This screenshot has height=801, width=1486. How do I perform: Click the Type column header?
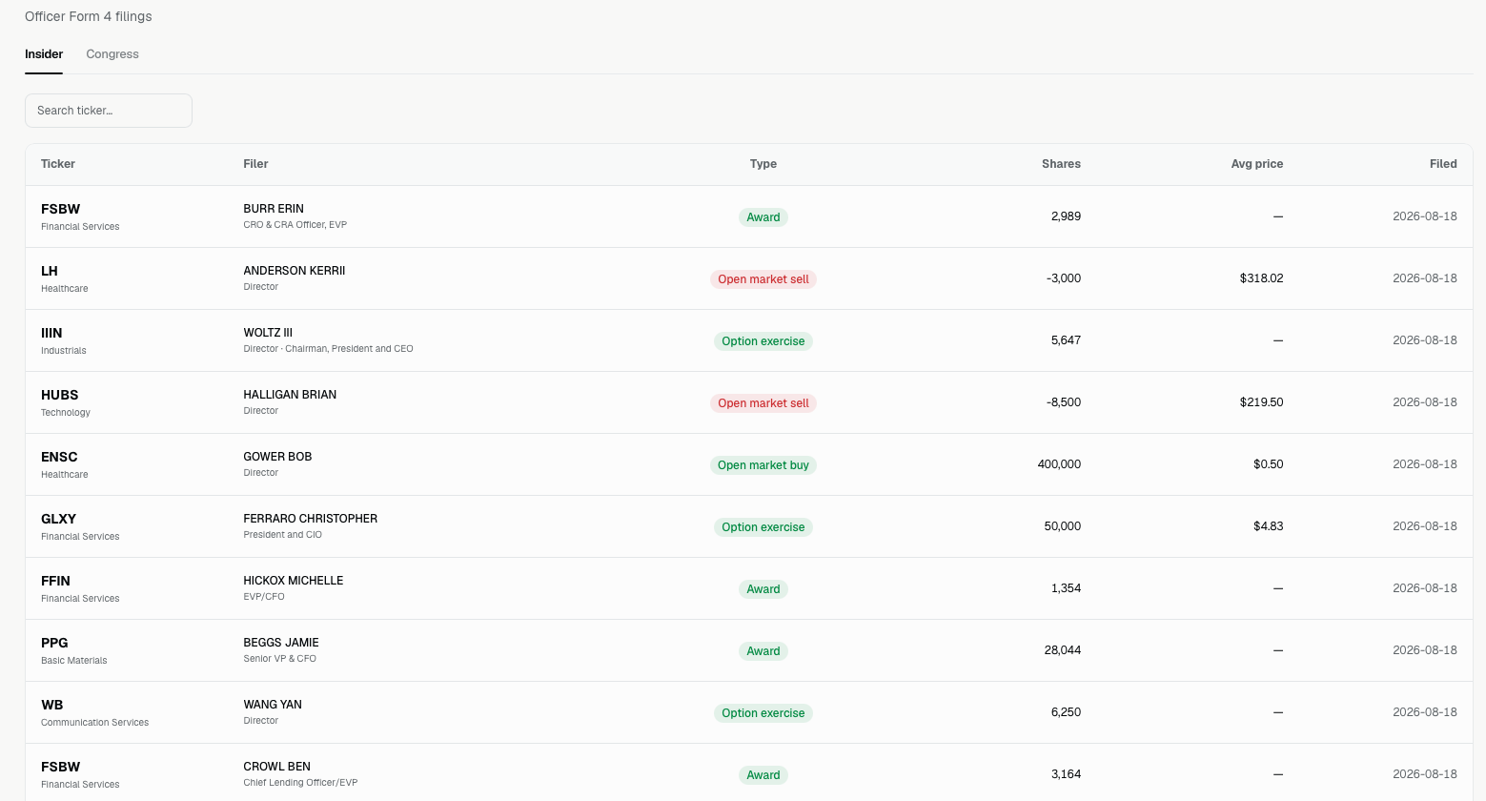coord(763,164)
